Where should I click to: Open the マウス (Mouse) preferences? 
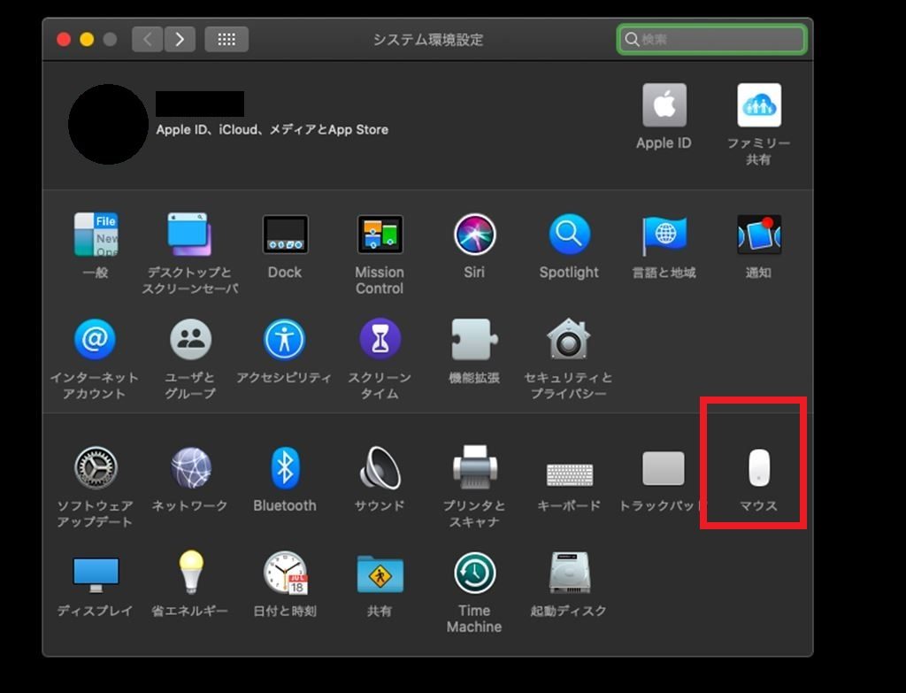click(758, 468)
